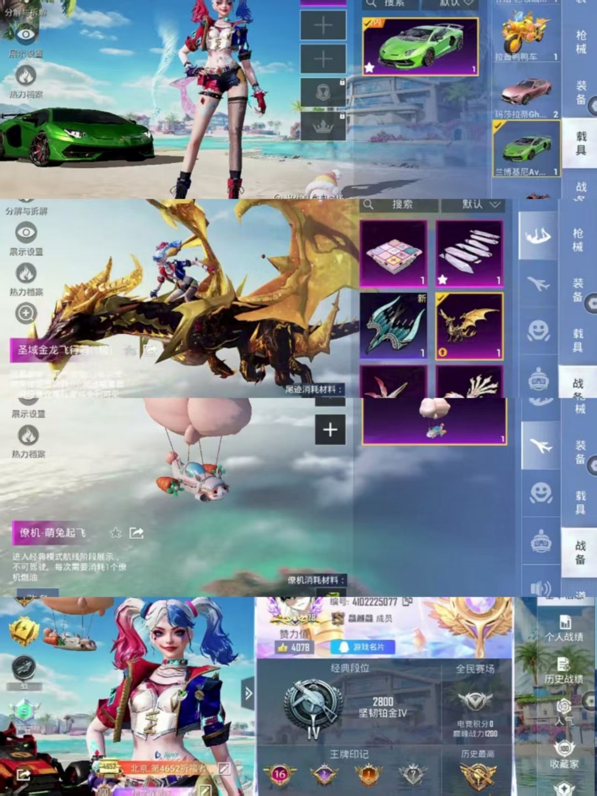Toggle star on the white feathers card

point(443,280)
